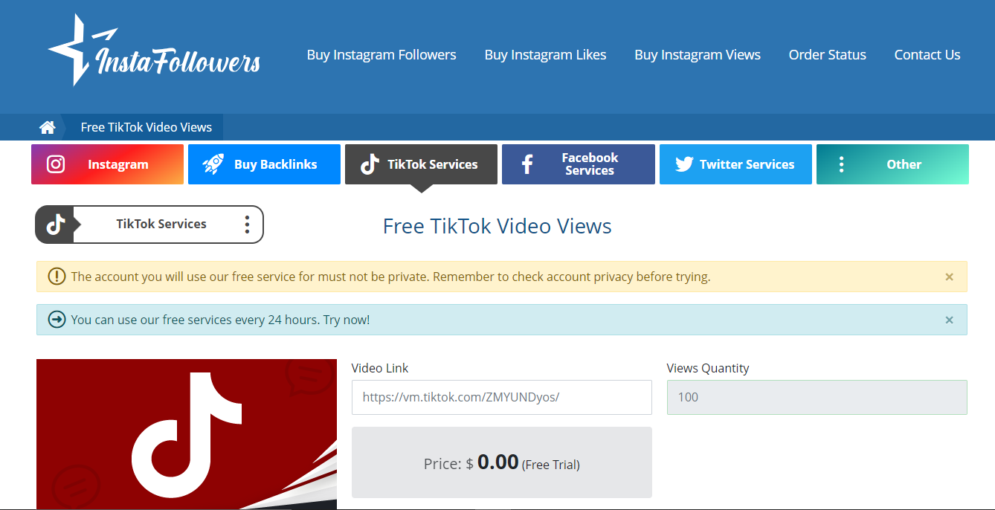Click the Instagram camera icon
The image size is (995, 510).
pos(56,164)
